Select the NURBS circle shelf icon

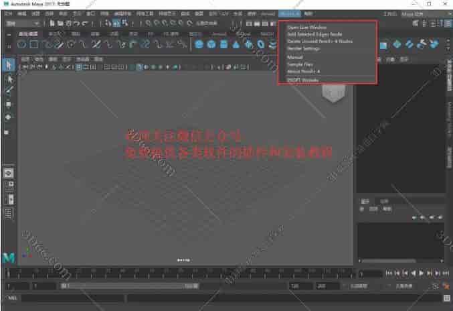click(x=22, y=44)
